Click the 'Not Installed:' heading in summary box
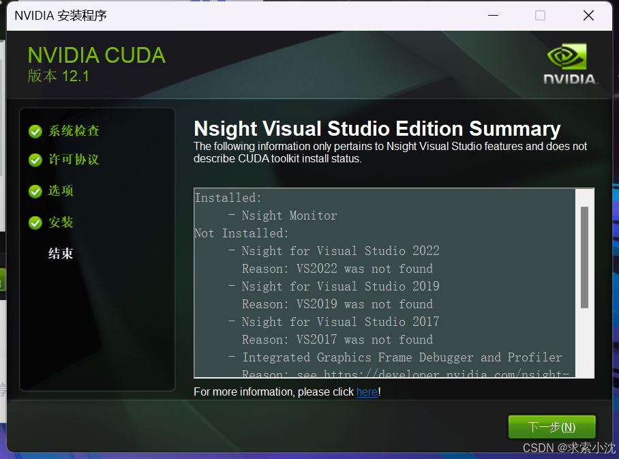Image resolution: width=619 pixels, height=459 pixels. (241, 233)
